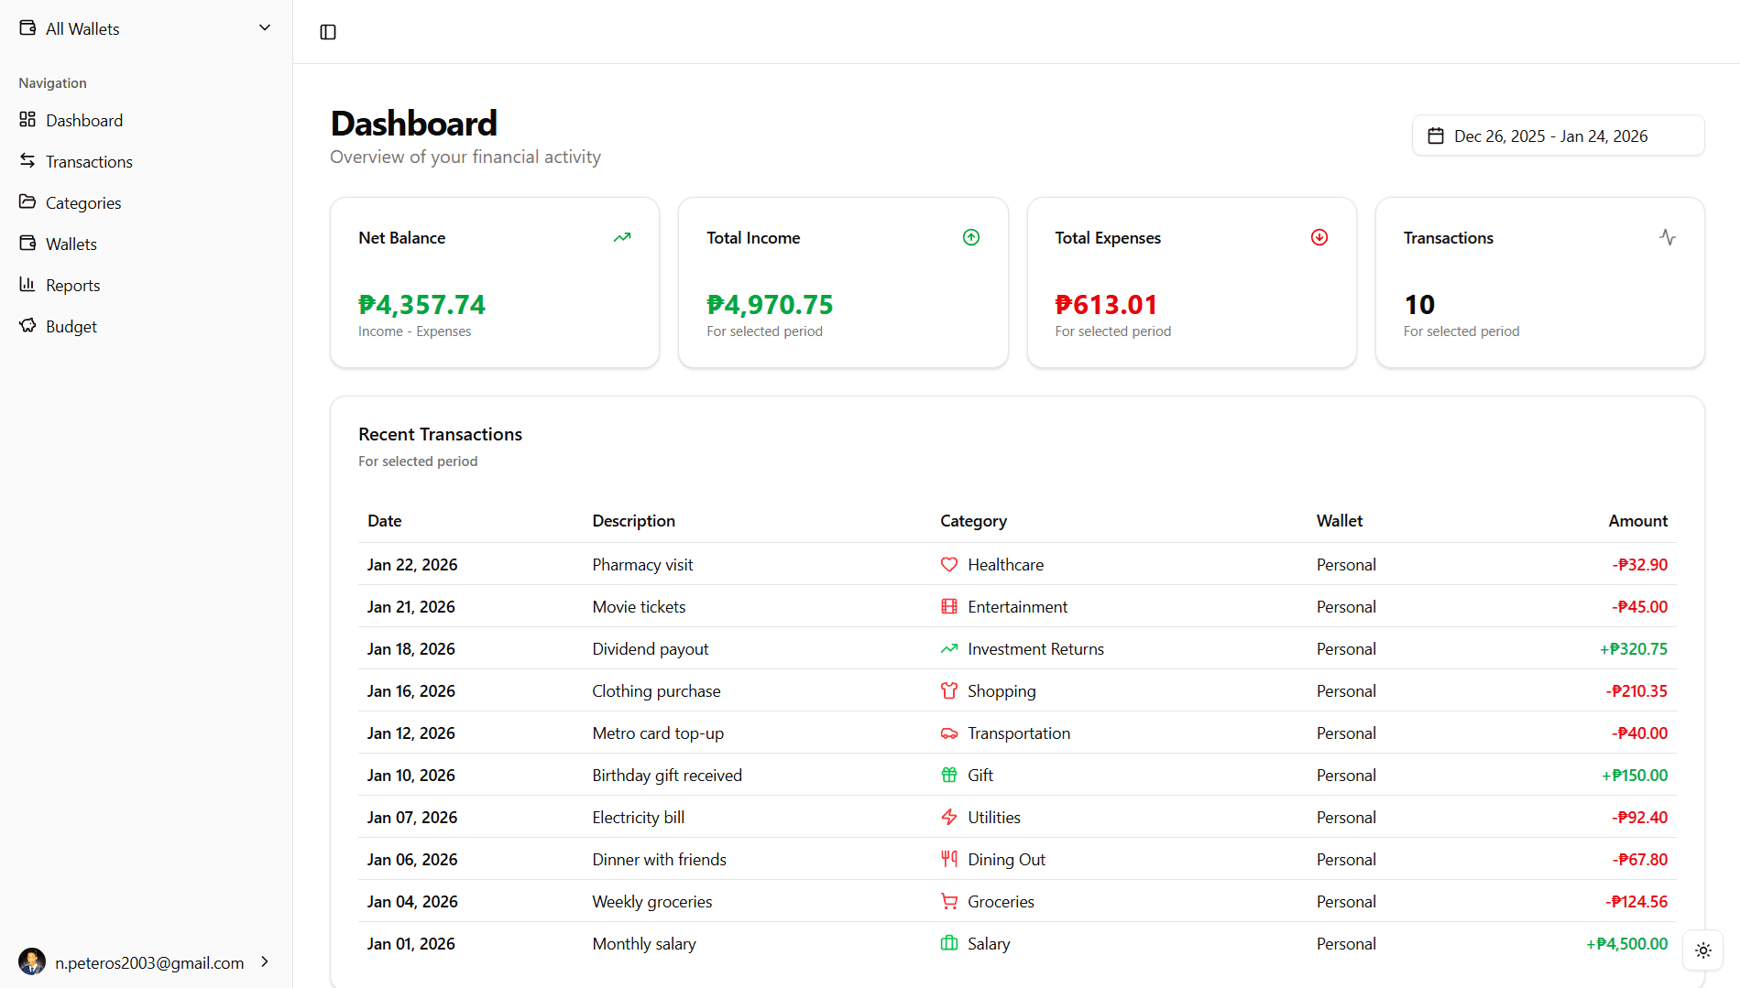Viewport: 1740px width, 988px height.
Task: Click the Jan 12, 2026 date cell
Action: 410,733
